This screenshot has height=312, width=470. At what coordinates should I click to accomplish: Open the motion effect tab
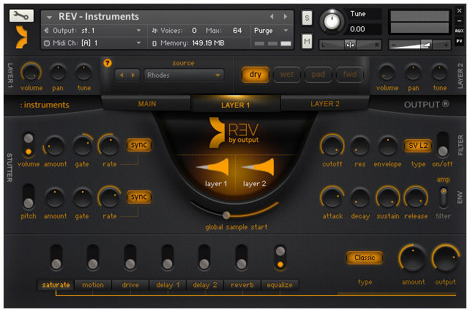pos(93,285)
